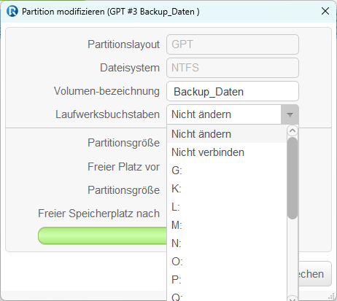Click the green partition size bar
337x301 pixels.
(x=103, y=236)
